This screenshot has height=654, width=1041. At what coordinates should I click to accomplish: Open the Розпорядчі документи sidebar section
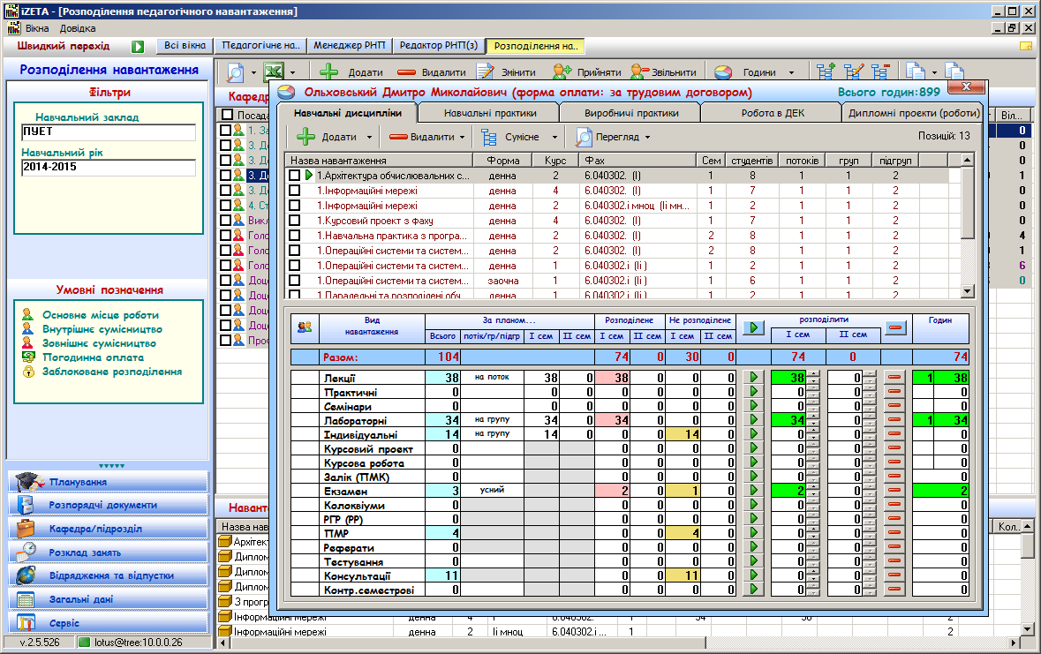point(109,505)
